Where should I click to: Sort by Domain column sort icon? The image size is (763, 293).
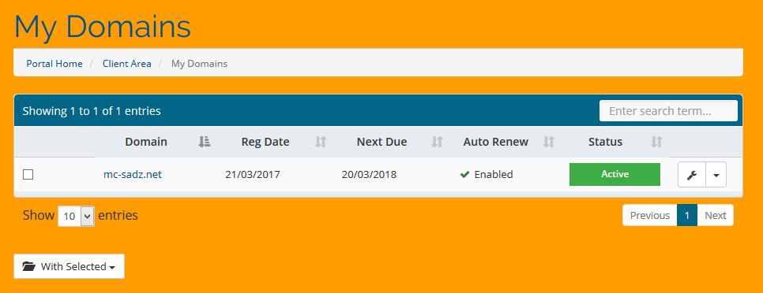(x=205, y=142)
